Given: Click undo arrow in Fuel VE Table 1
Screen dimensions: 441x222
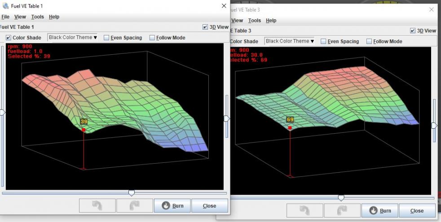Looking at the screenshot, I should pos(97,206).
